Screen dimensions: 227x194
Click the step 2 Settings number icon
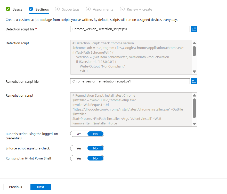pos(31,9)
